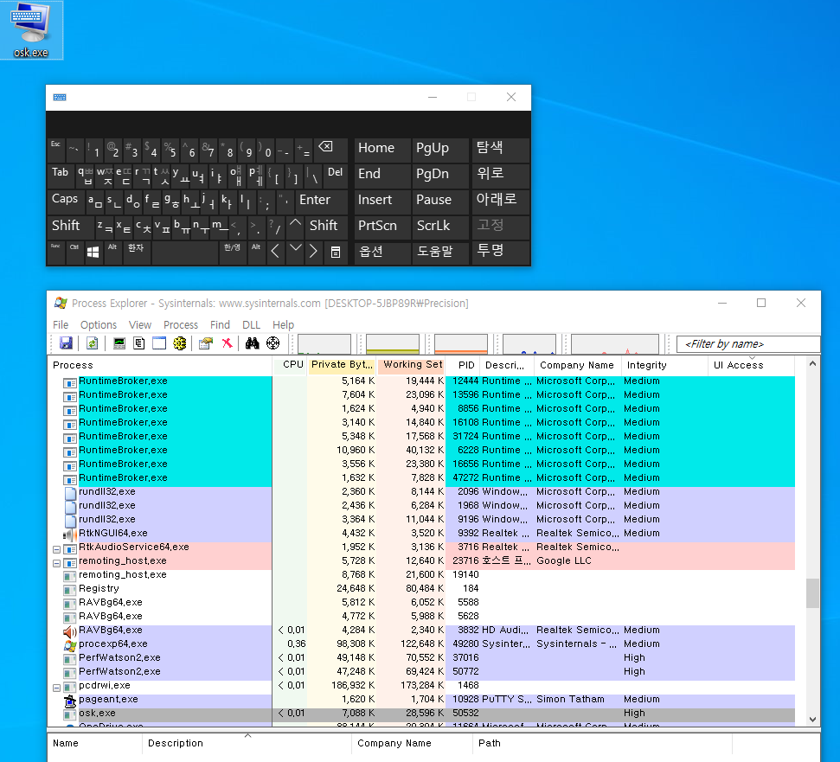Sort the process list by the Process column header

pyautogui.click(x=160, y=365)
